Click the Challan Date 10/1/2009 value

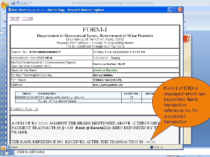(x=129, y=52)
